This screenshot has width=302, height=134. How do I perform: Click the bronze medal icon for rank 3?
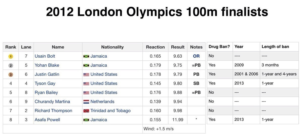[11, 74]
